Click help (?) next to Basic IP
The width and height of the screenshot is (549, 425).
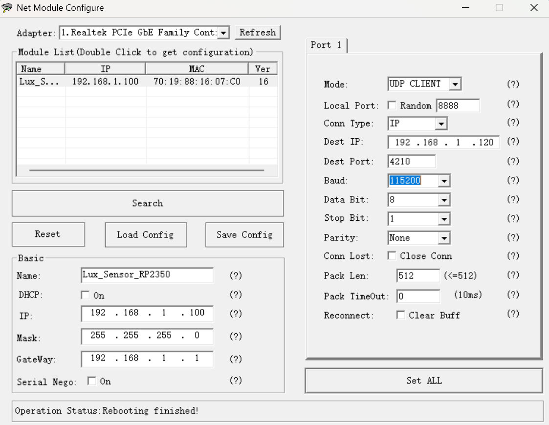pyautogui.click(x=236, y=314)
